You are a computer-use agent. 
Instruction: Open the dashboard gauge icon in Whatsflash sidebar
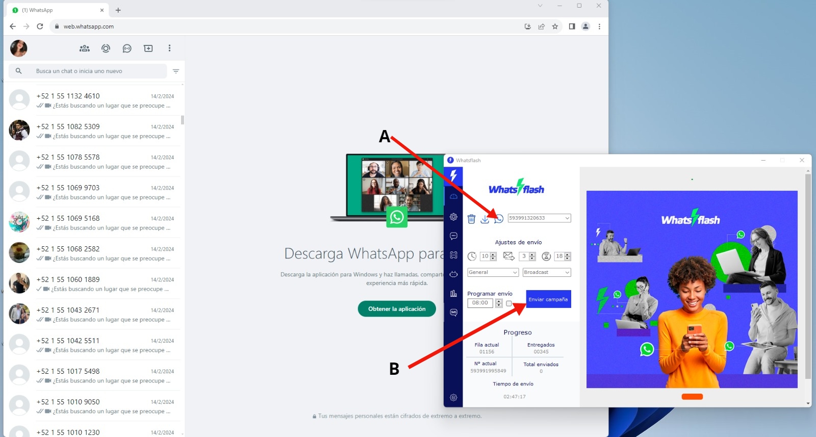(453, 196)
